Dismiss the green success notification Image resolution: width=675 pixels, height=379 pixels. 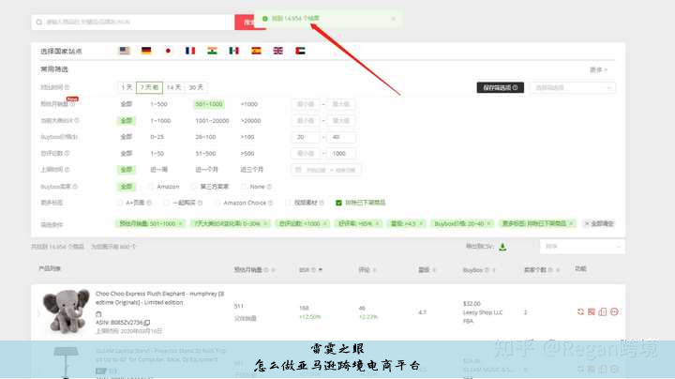point(393,18)
